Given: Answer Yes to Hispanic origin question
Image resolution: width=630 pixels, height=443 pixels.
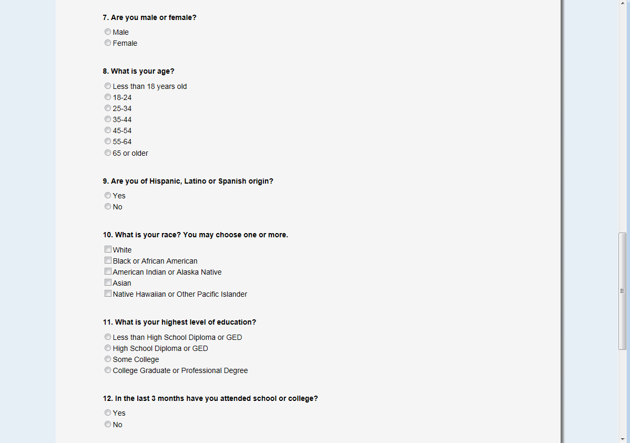Looking at the screenshot, I should [108, 195].
